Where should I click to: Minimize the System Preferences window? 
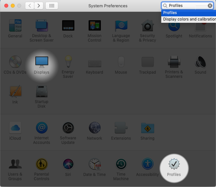(13, 6)
